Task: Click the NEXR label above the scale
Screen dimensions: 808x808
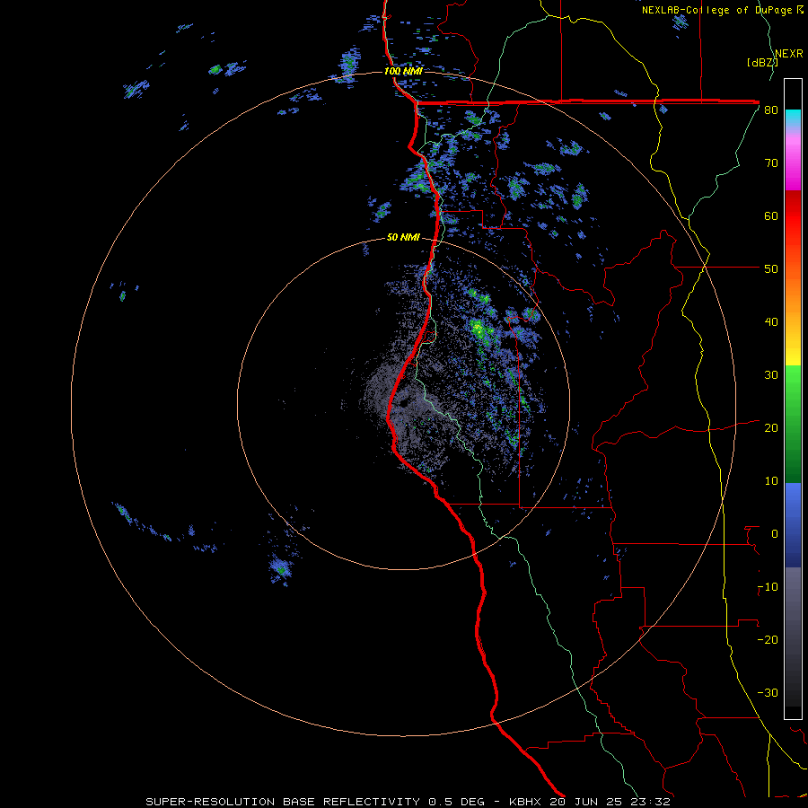Action: (789, 54)
